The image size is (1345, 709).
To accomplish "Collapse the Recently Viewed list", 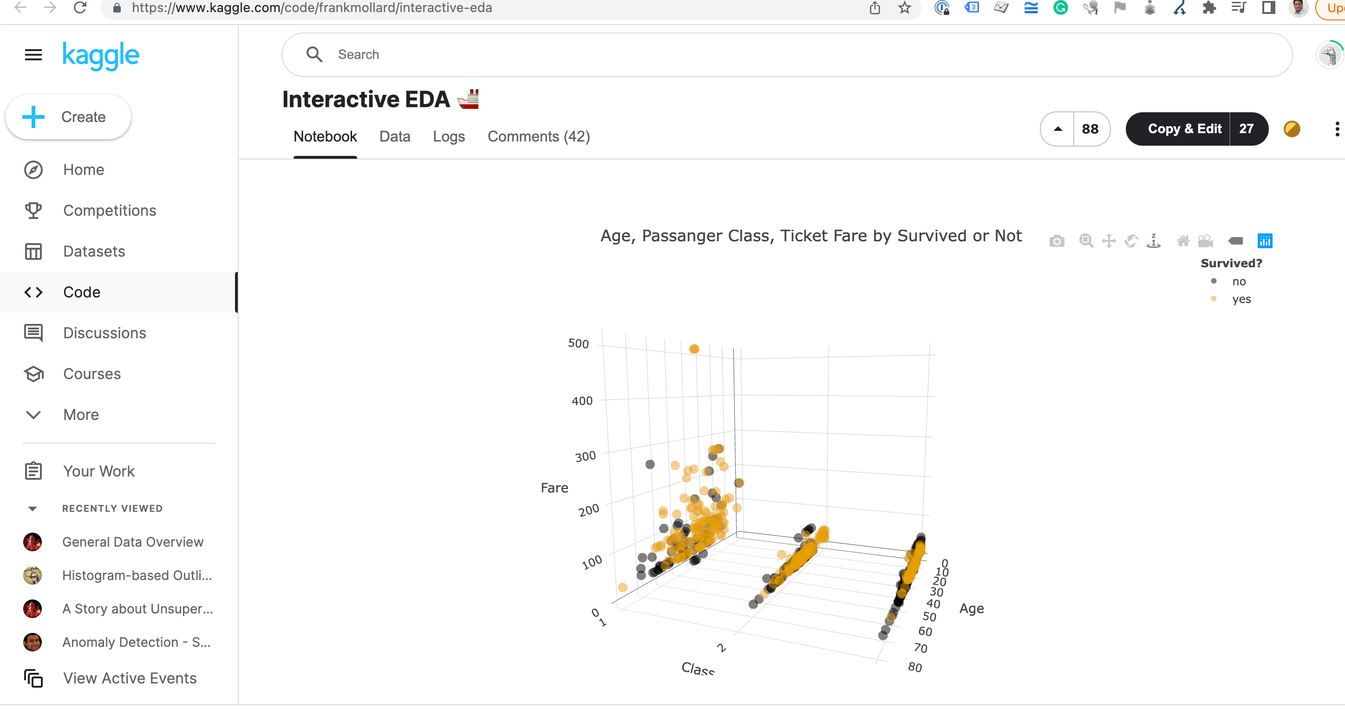I will [x=33, y=509].
